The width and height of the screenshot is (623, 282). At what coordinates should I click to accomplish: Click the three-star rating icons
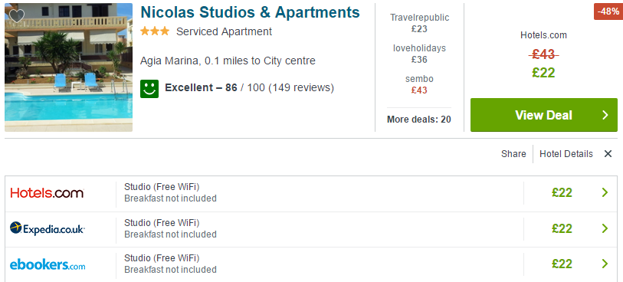click(155, 31)
